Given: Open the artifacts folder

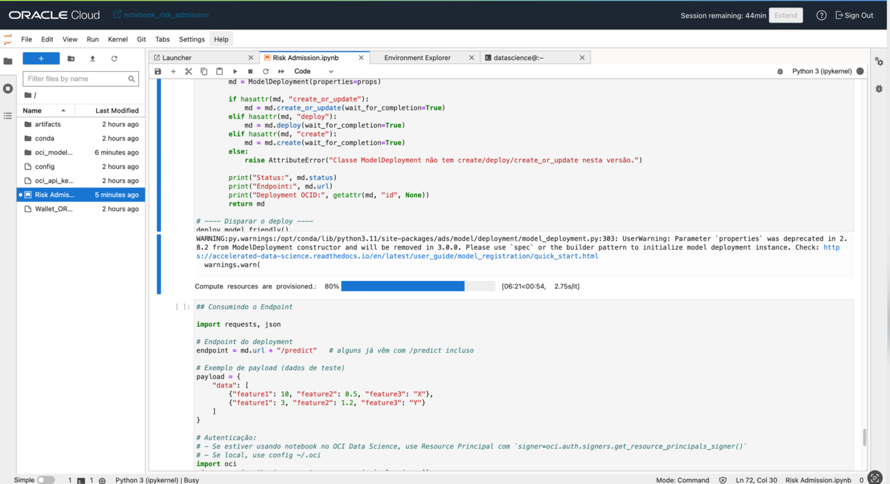Looking at the screenshot, I should point(47,125).
